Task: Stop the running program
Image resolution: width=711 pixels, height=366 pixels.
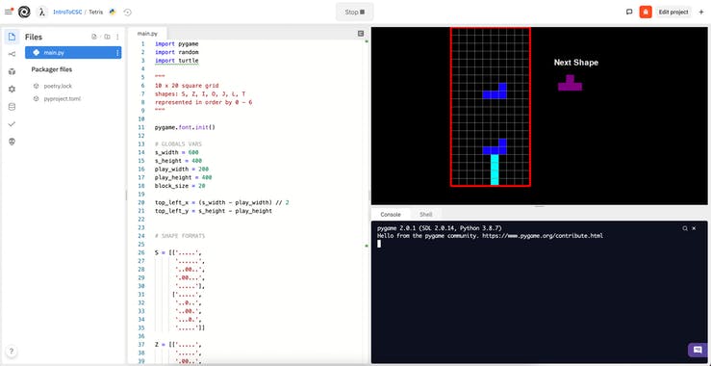Action: (355, 12)
